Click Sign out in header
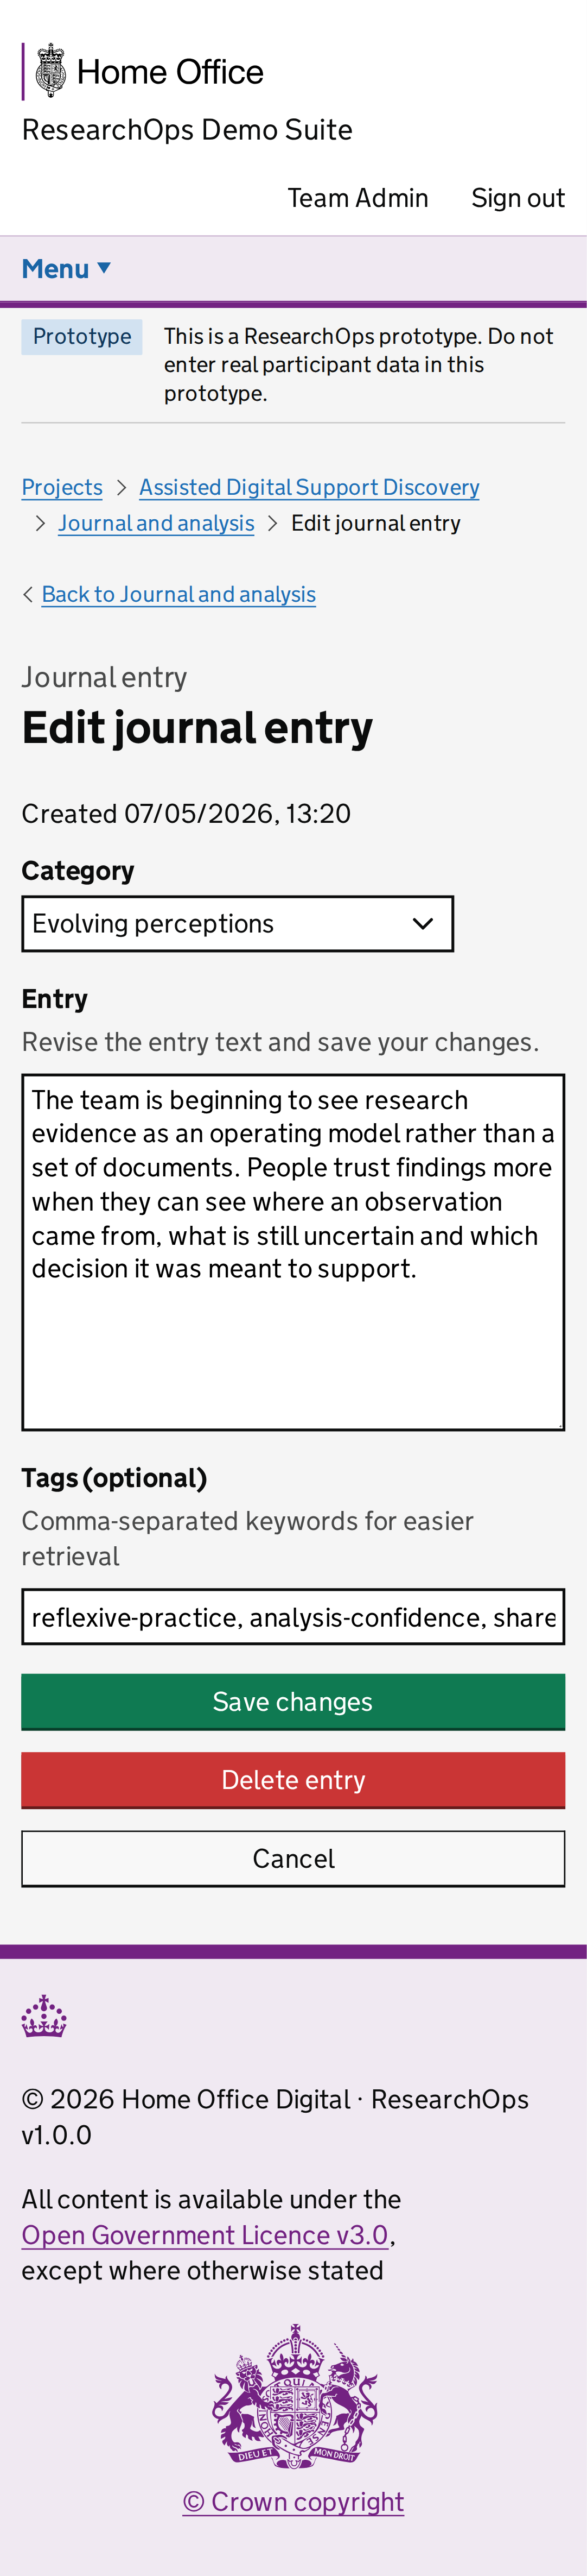 point(518,198)
